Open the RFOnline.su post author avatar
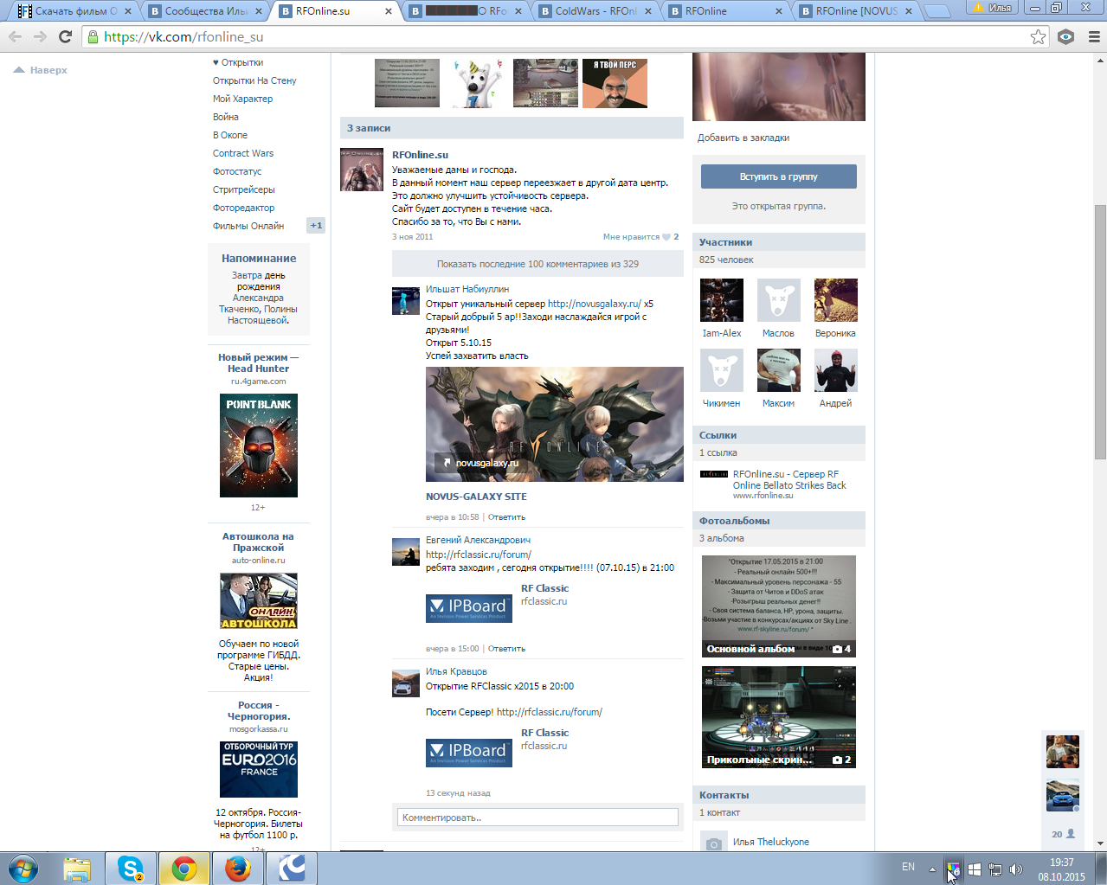Screen dimensions: 1107x885 [x=362, y=170]
